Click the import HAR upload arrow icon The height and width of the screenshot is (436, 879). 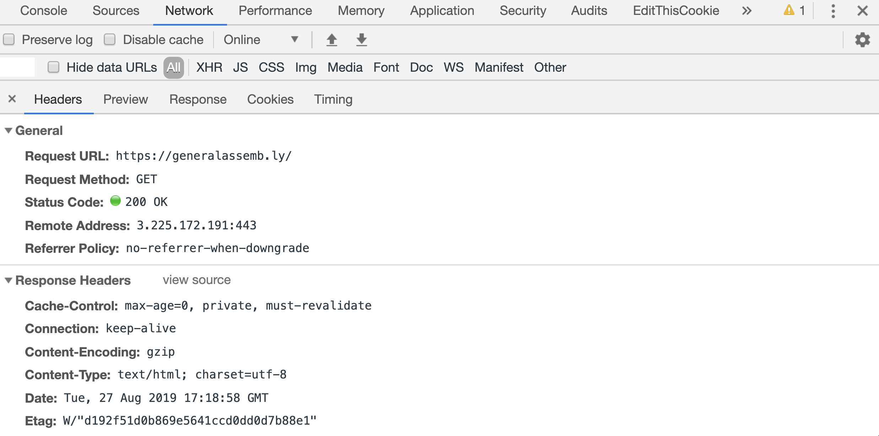tap(331, 40)
